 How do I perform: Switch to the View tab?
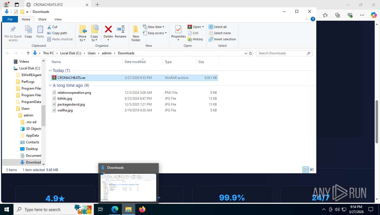(58, 19)
